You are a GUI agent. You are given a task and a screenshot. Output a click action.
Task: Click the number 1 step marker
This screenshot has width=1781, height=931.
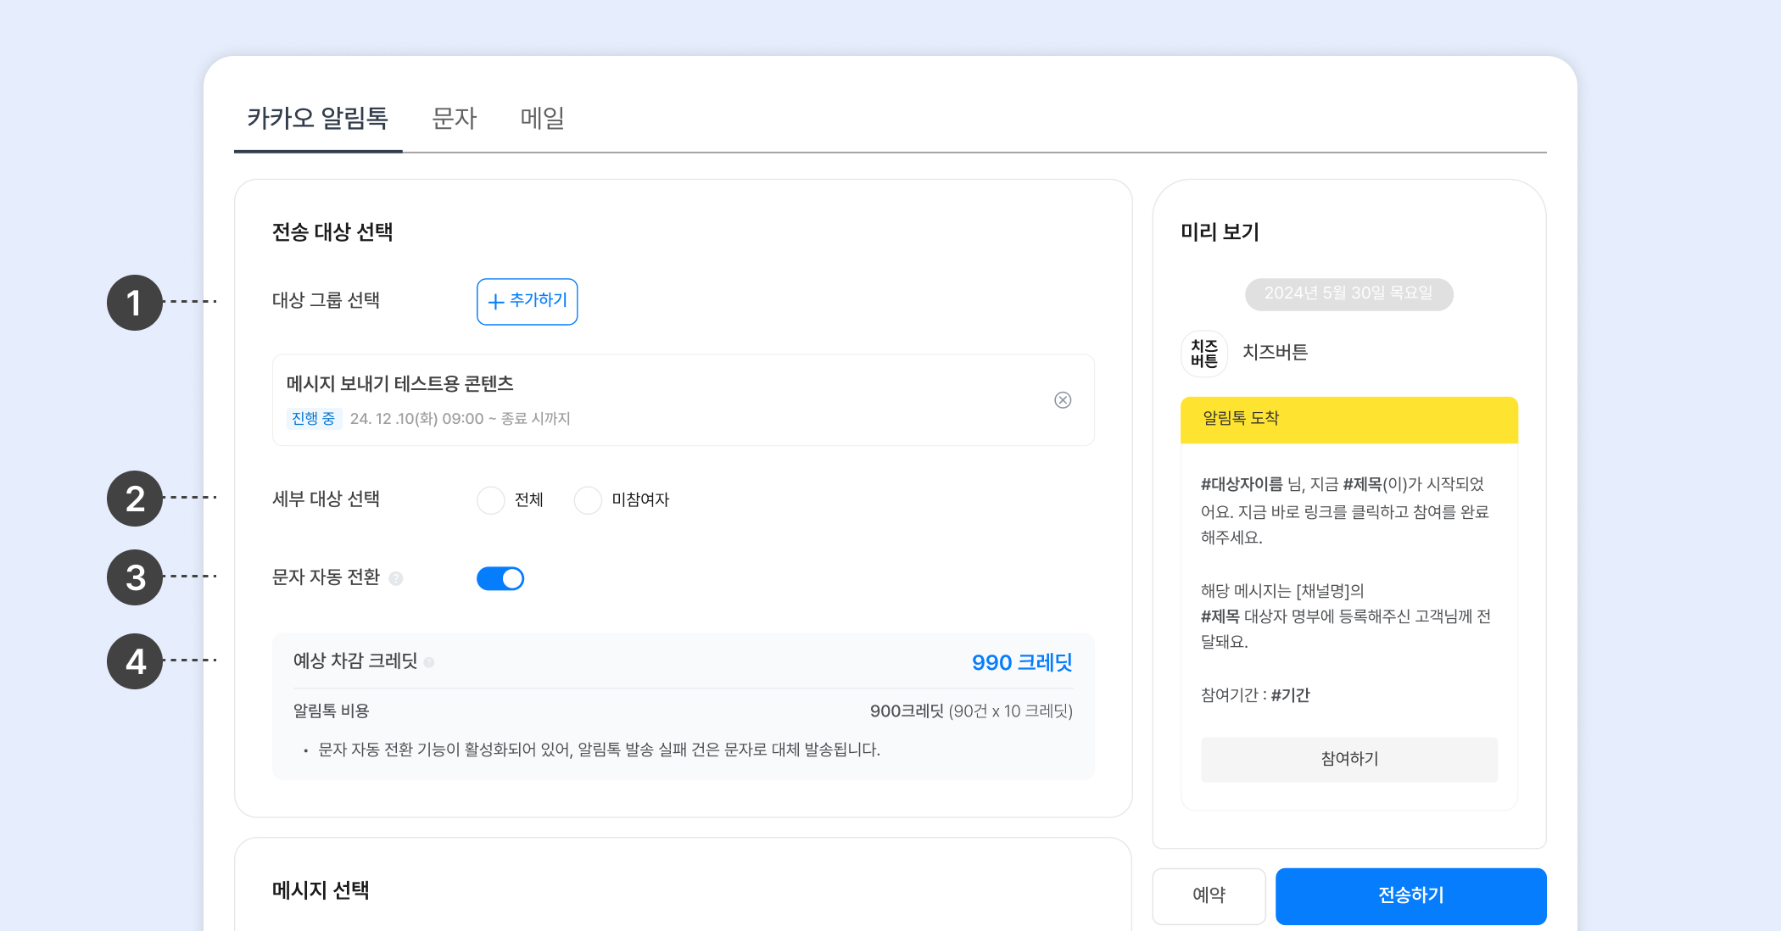(x=135, y=303)
